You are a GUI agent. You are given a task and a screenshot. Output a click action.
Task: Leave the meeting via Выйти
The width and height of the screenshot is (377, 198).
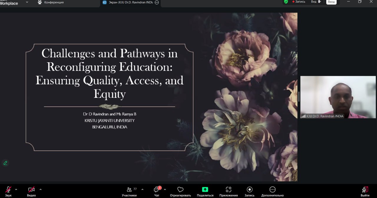coord(365,190)
